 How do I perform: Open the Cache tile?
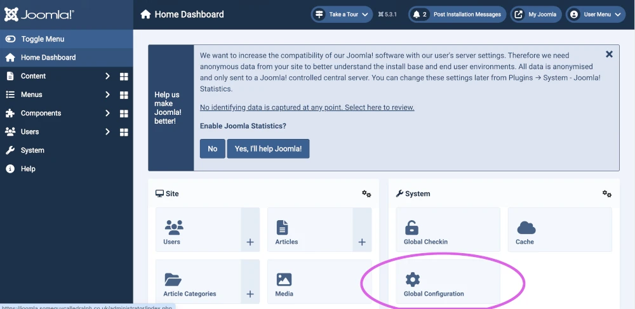pyautogui.click(x=560, y=230)
